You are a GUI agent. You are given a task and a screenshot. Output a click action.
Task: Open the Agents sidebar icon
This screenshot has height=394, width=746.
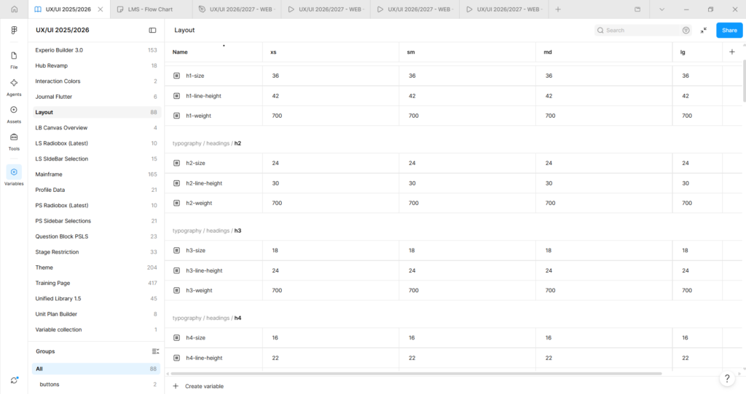(x=14, y=87)
